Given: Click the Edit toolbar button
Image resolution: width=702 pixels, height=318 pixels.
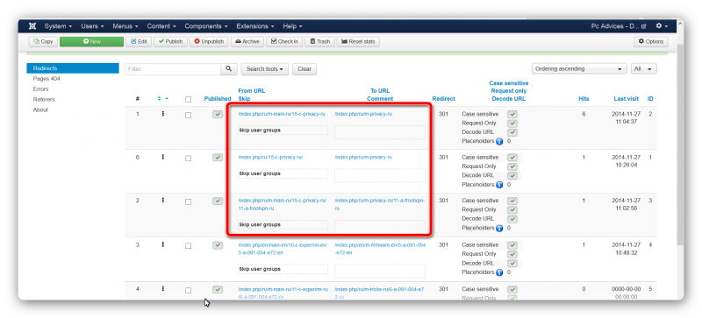Looking at the screenshot, I should [139, 41].
